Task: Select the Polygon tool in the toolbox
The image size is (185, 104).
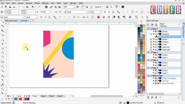Action: pos(2,56)
